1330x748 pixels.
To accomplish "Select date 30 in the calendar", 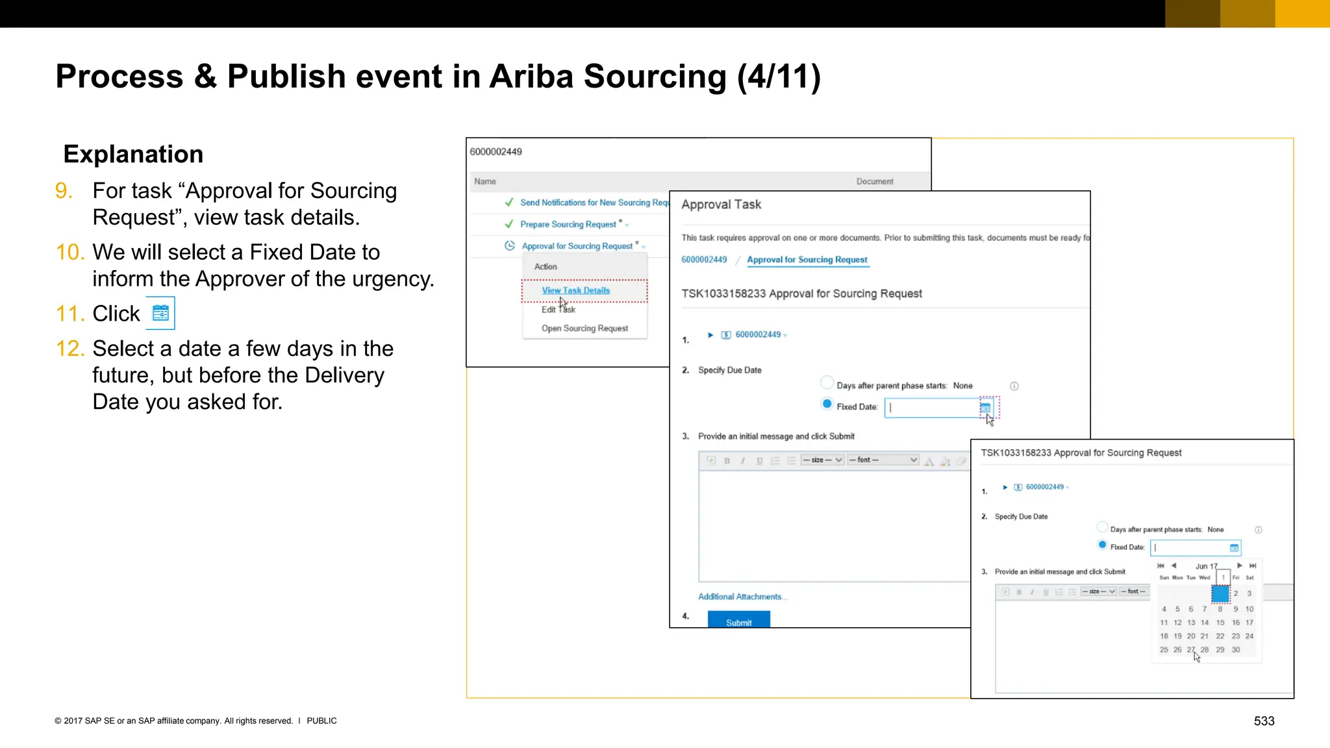I will pyautogui.click(x=1236, y=650).
